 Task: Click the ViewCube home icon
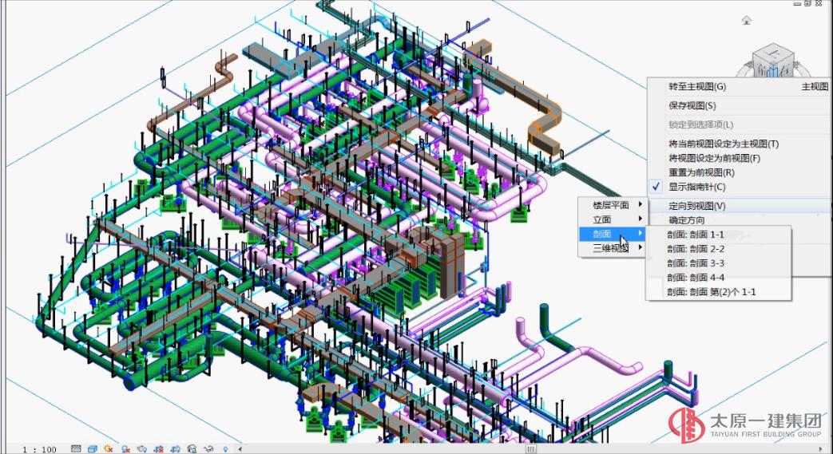coord(746,20)
